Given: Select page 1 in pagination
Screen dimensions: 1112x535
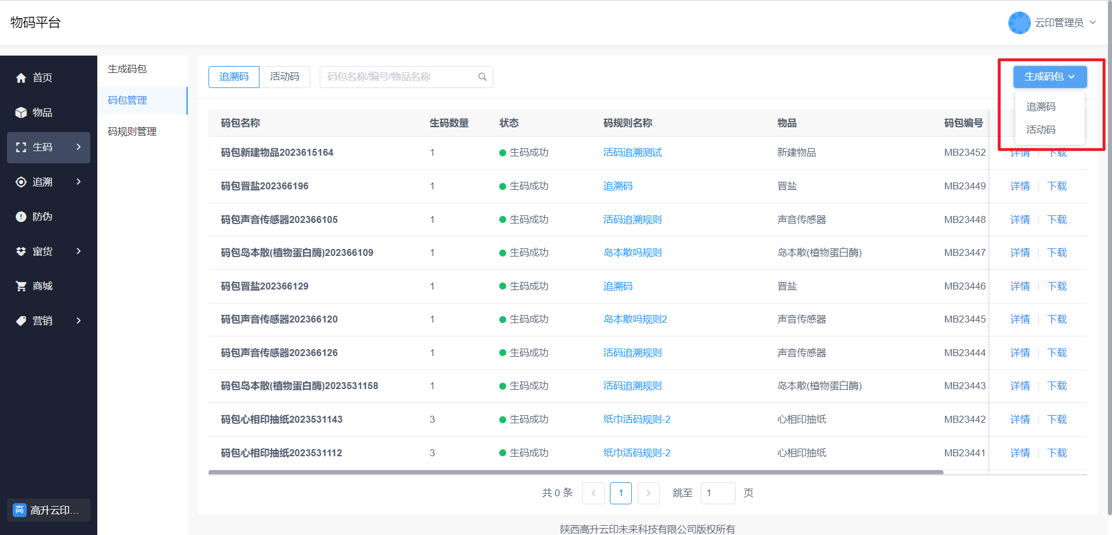Looking at the screenshot, I should click(621, 493).
